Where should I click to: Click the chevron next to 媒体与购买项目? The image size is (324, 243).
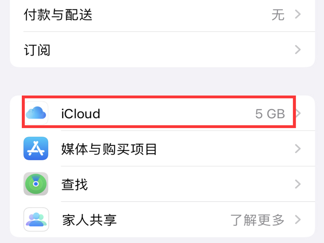point(298,149)
